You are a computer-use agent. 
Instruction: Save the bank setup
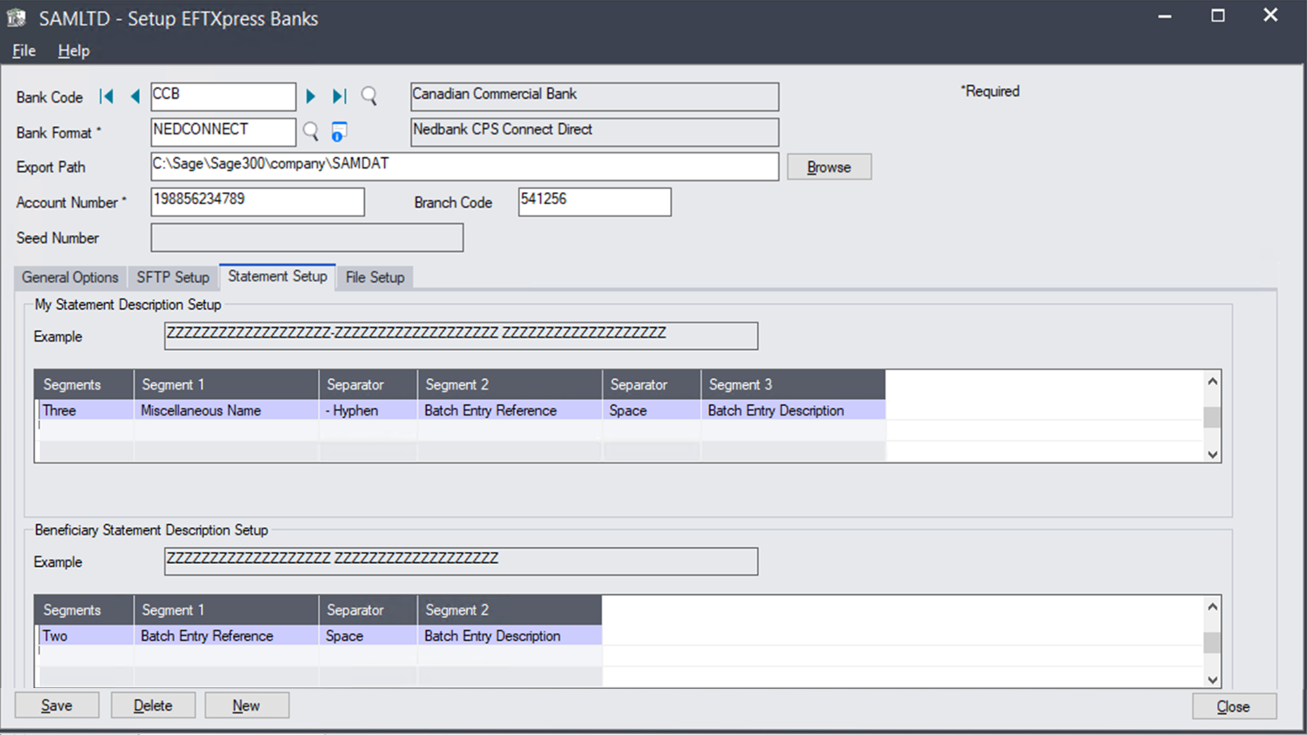click(57, 706)
